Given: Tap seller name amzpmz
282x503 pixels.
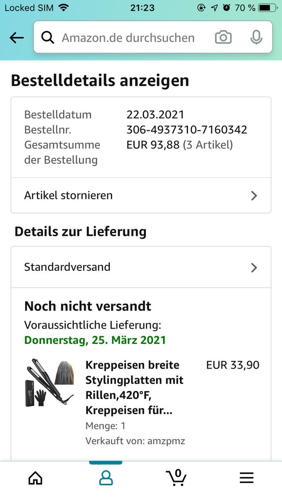Looking at the screenshot, I should click(166, 441).
